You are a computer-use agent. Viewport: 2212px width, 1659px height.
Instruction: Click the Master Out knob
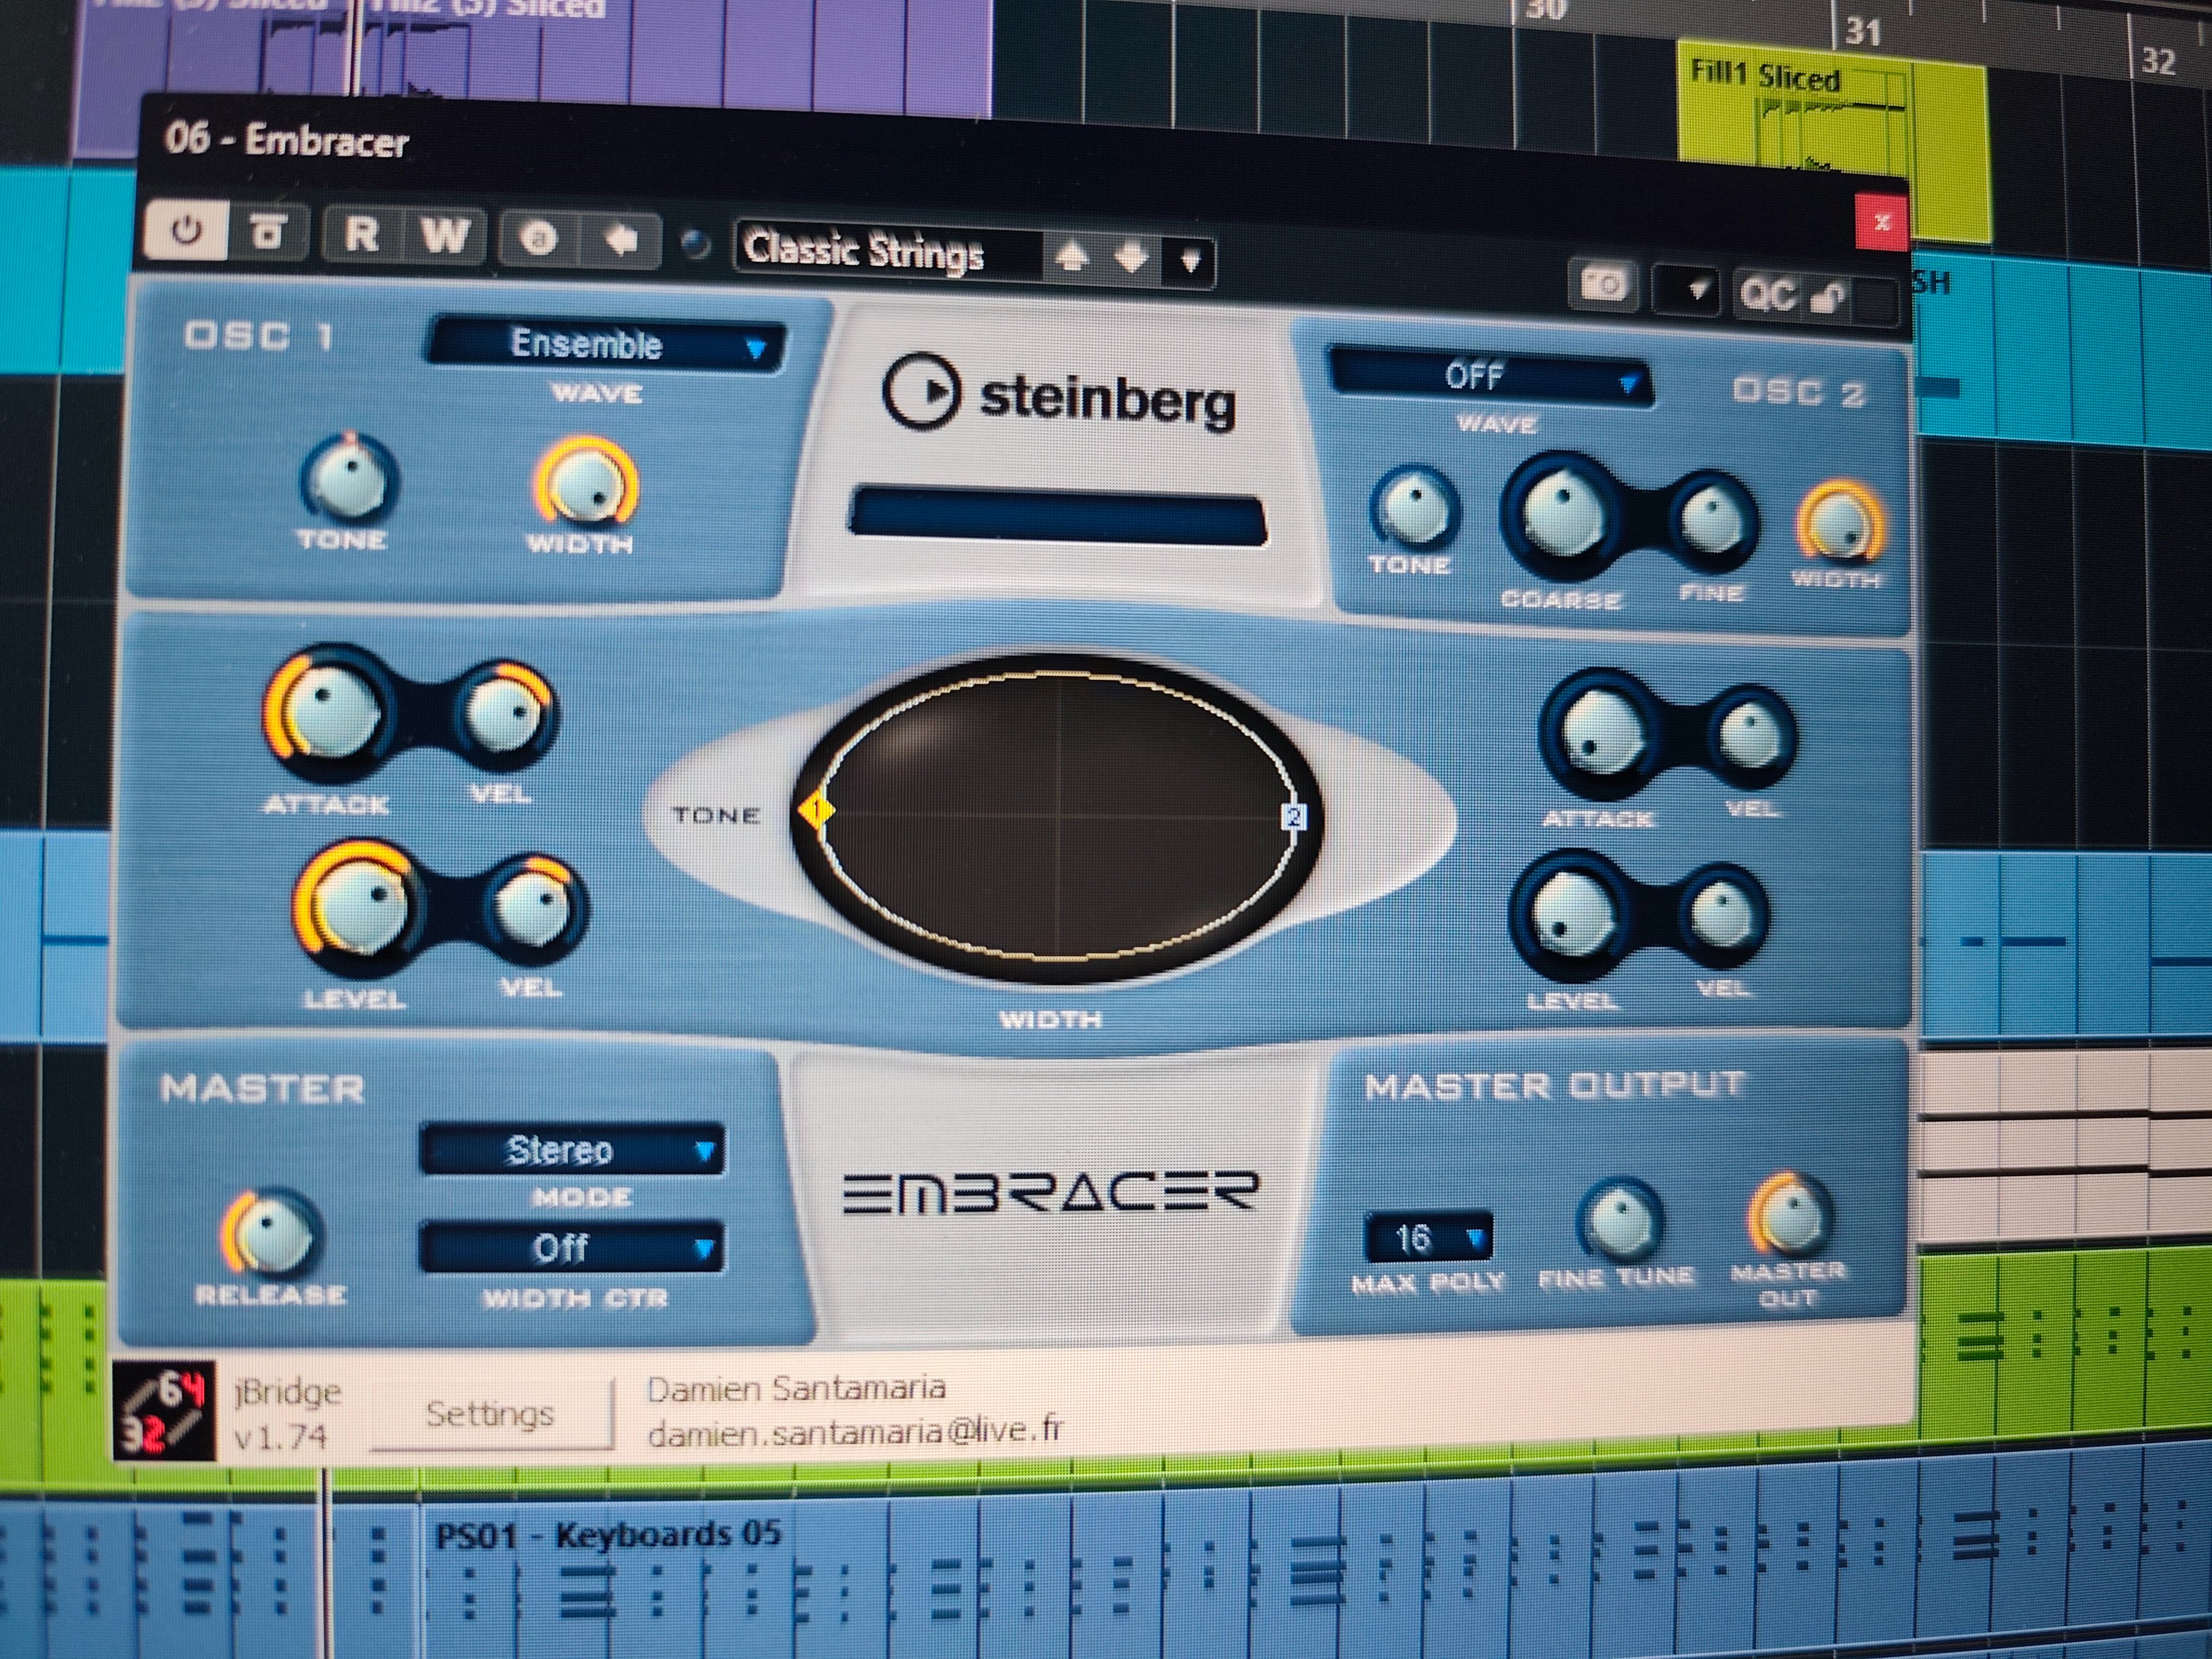point(1790,1216)
